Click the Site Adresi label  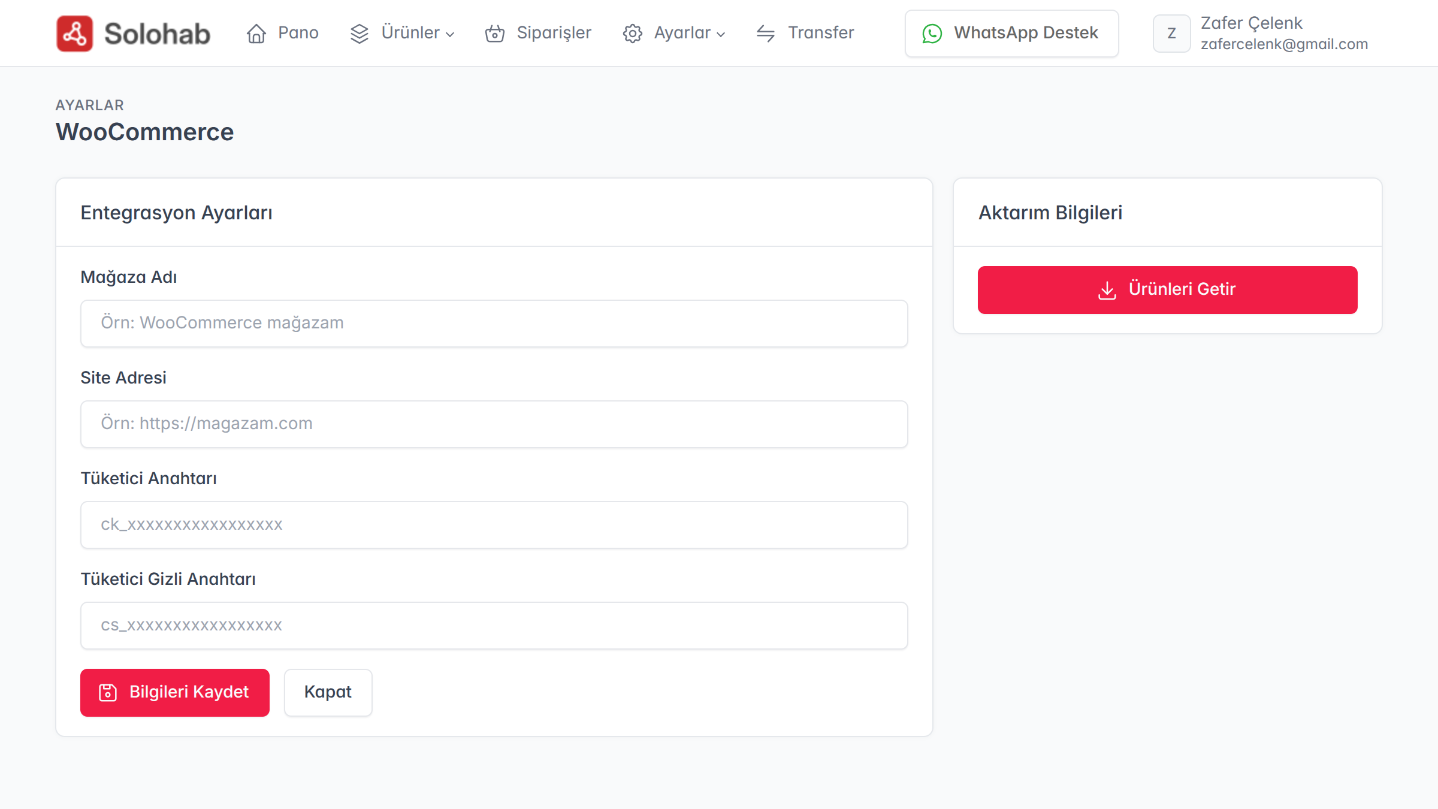[x=123, y=378]
